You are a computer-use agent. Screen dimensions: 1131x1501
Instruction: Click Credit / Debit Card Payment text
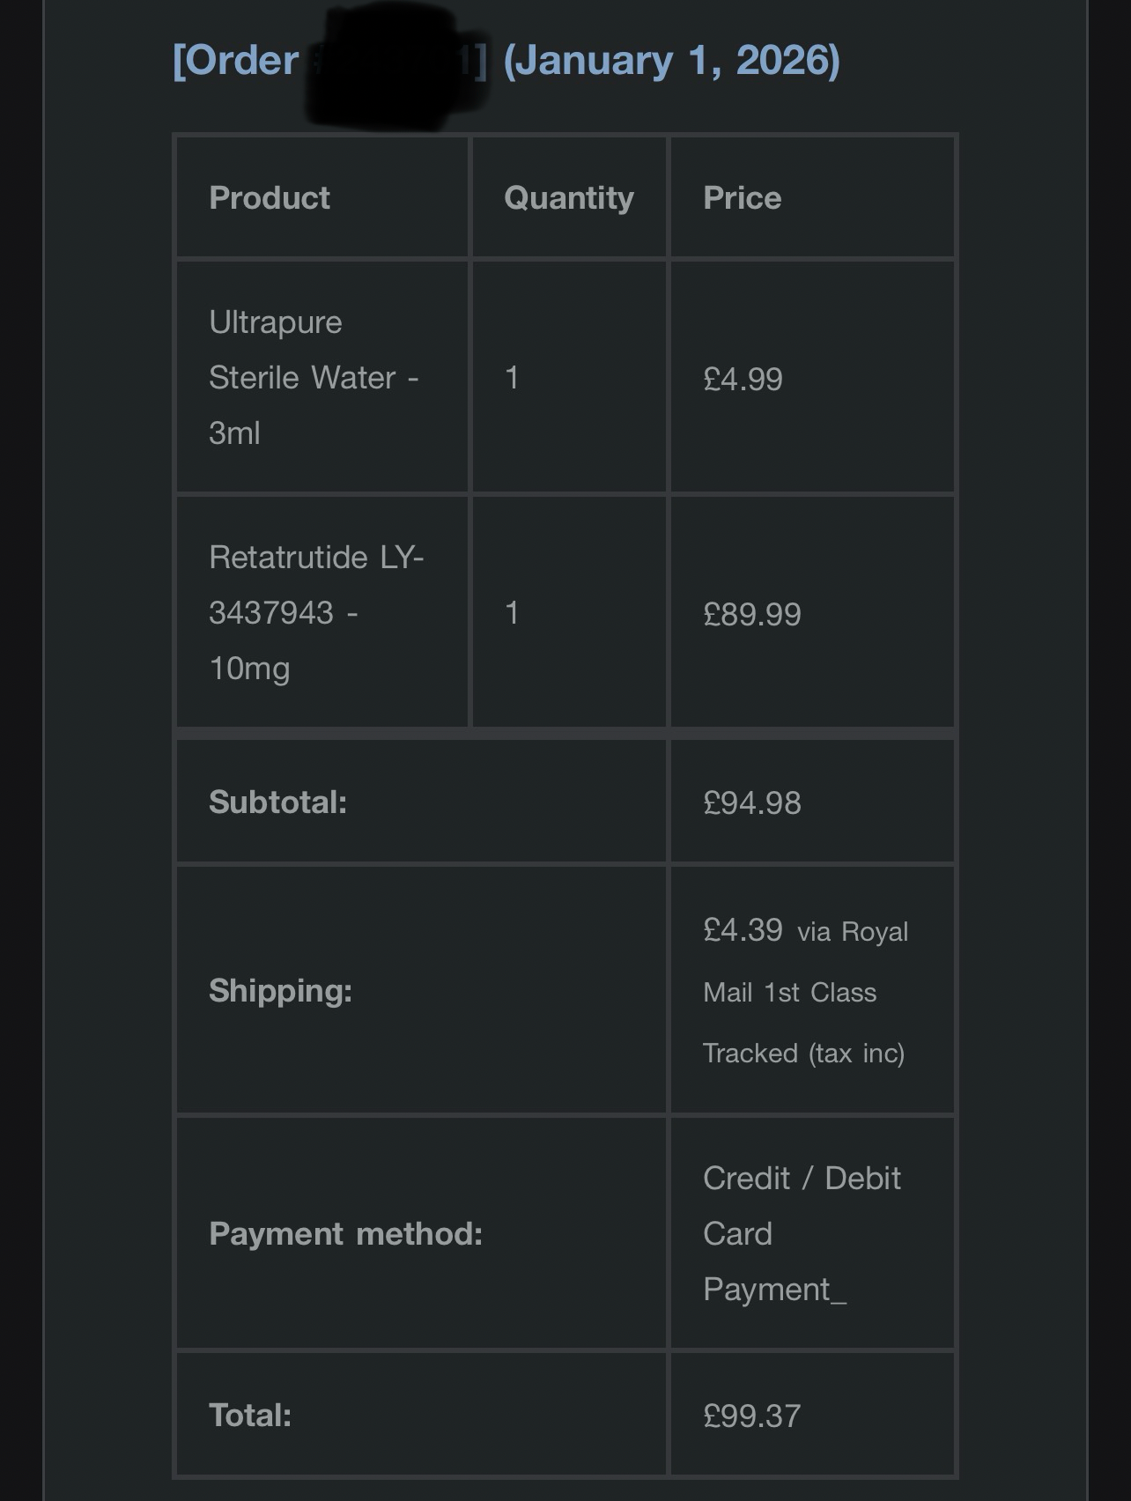(802, 1233)
